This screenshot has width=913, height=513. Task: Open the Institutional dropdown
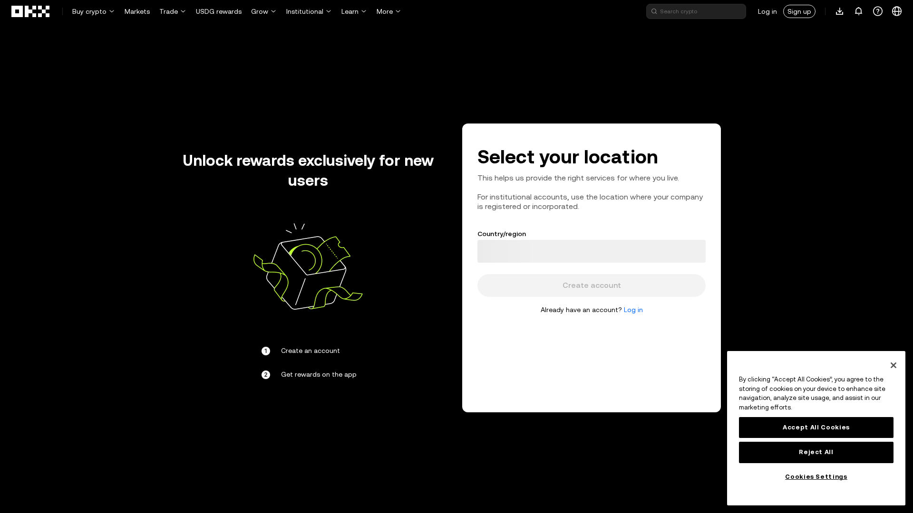point(308,11)
